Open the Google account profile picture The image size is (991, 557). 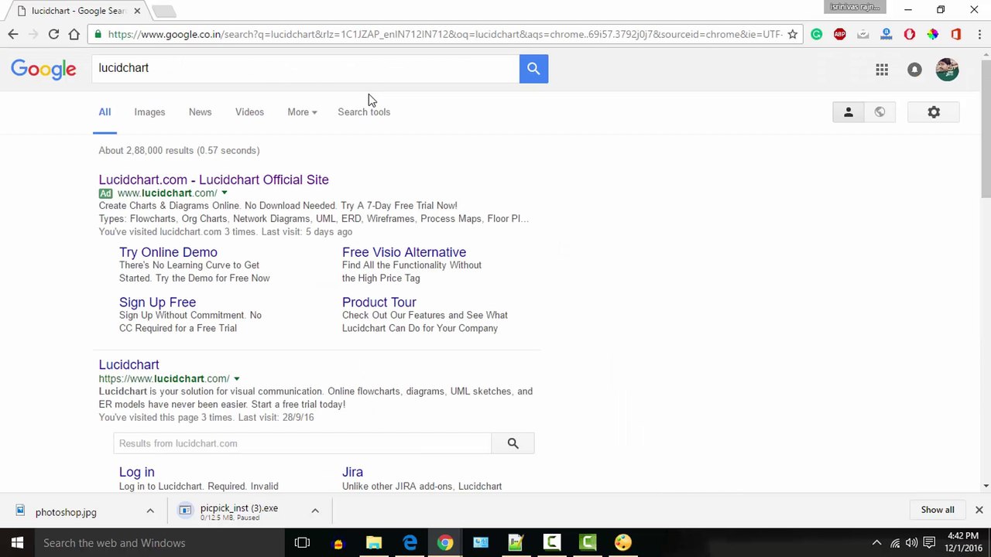(x=947, y=70)
